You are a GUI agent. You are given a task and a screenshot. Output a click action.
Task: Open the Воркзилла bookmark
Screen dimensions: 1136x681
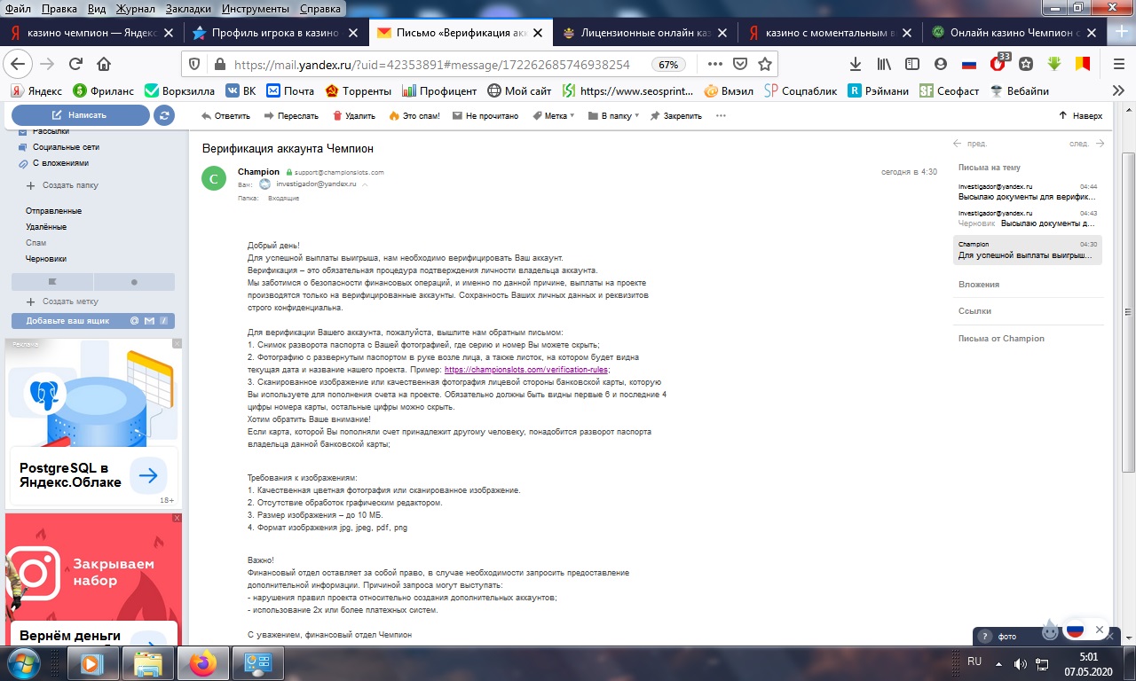[178, 90]
